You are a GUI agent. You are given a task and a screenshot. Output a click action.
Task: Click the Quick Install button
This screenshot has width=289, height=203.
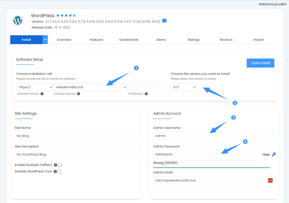pyautogui.click(x=260, y=63)
